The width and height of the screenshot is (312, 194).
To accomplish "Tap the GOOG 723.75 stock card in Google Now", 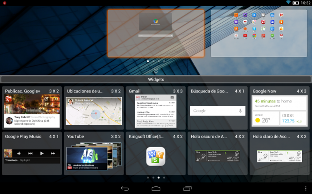I will pyautogui.click(x=292, y=119).
